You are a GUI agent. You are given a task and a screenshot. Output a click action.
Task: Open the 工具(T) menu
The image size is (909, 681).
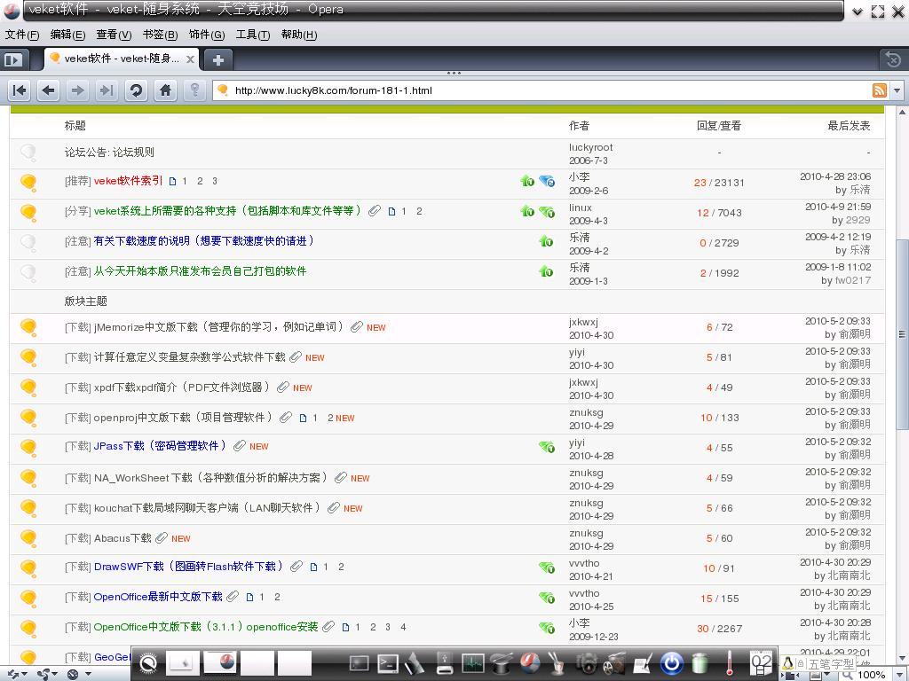point(253,35)
